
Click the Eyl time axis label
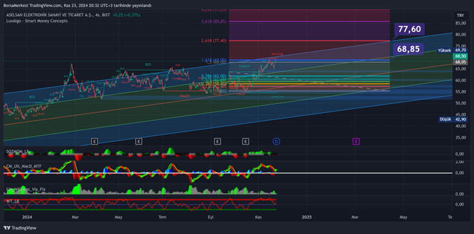click(210, 217)
